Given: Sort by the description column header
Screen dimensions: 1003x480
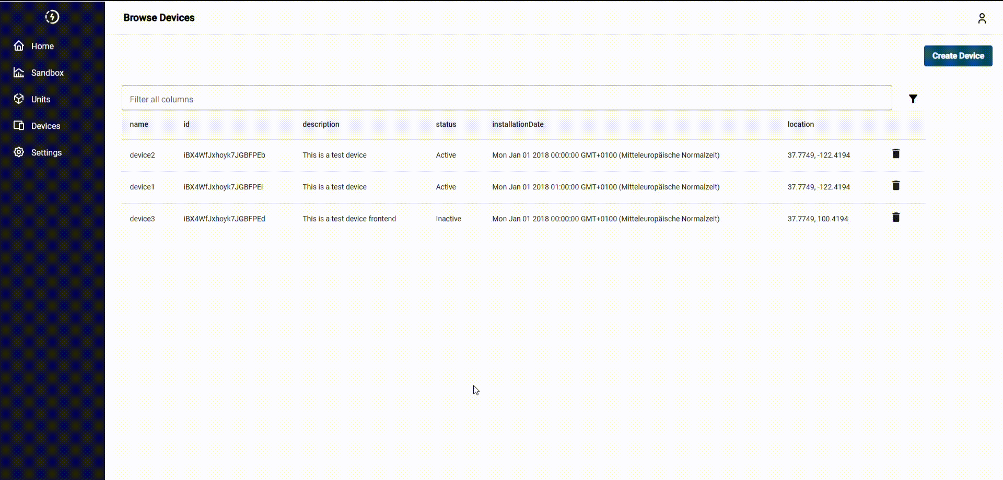Looking at the screenshot, I should pos(321,124).
